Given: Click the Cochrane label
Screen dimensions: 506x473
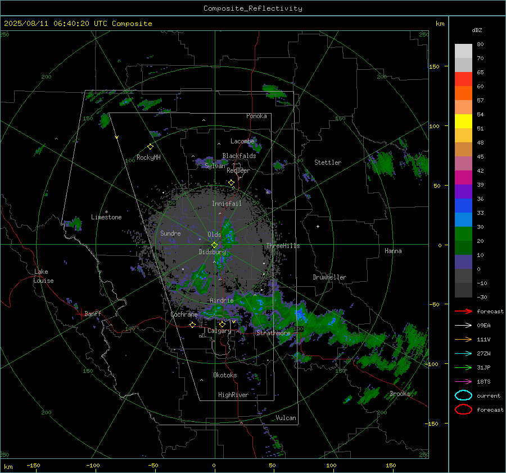Looking at the screenshot, I should (184, 314).
